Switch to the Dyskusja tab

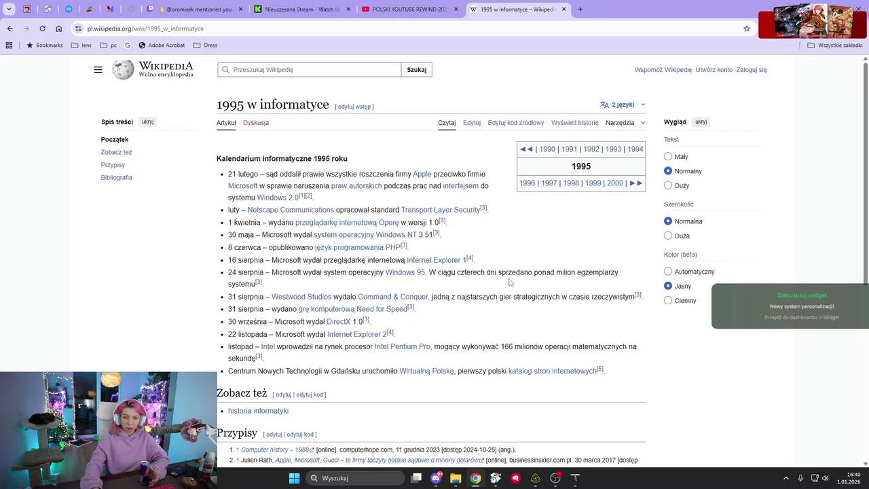(256, 123)
